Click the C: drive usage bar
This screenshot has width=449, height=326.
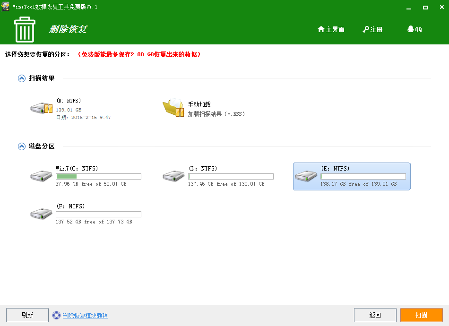98,176
